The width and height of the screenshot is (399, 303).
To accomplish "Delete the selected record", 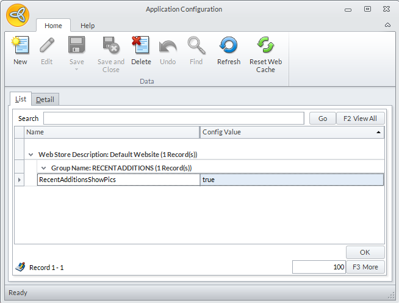I will click(x=141, y=46).
